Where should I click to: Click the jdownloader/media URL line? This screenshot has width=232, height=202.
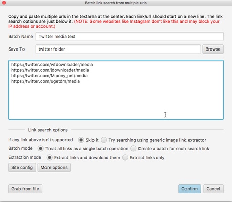coord(50,70)
